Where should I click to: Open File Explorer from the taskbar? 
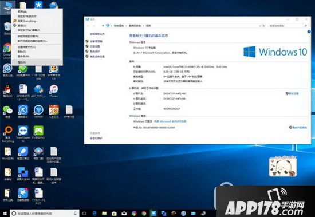click(x=104, y=213)
